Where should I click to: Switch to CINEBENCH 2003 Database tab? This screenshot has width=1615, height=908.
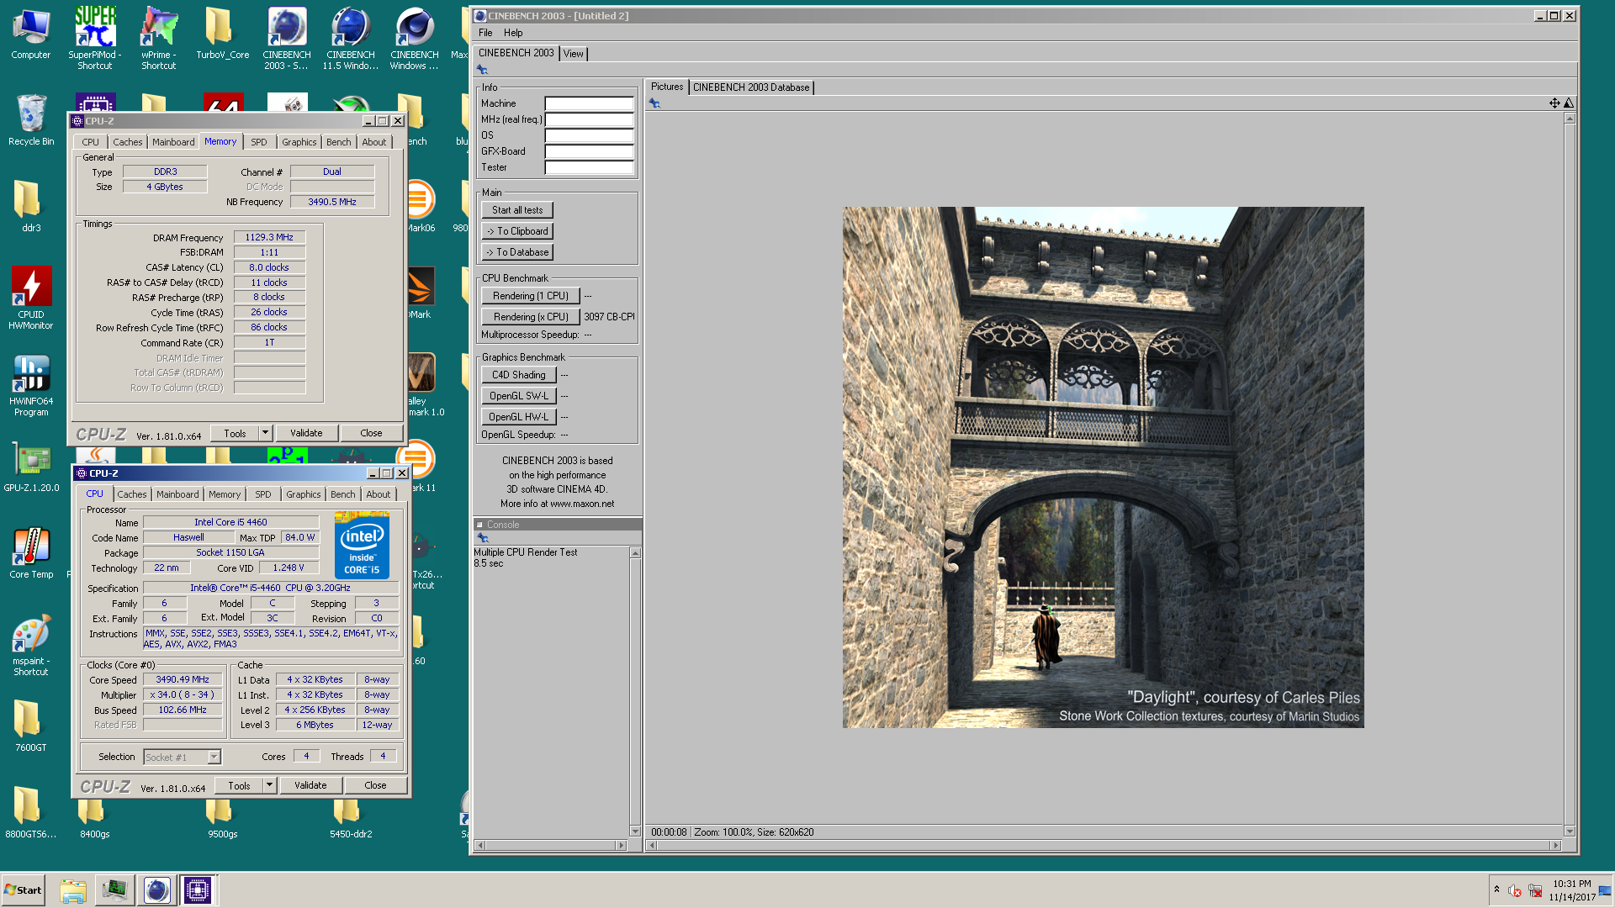[751, 87]
